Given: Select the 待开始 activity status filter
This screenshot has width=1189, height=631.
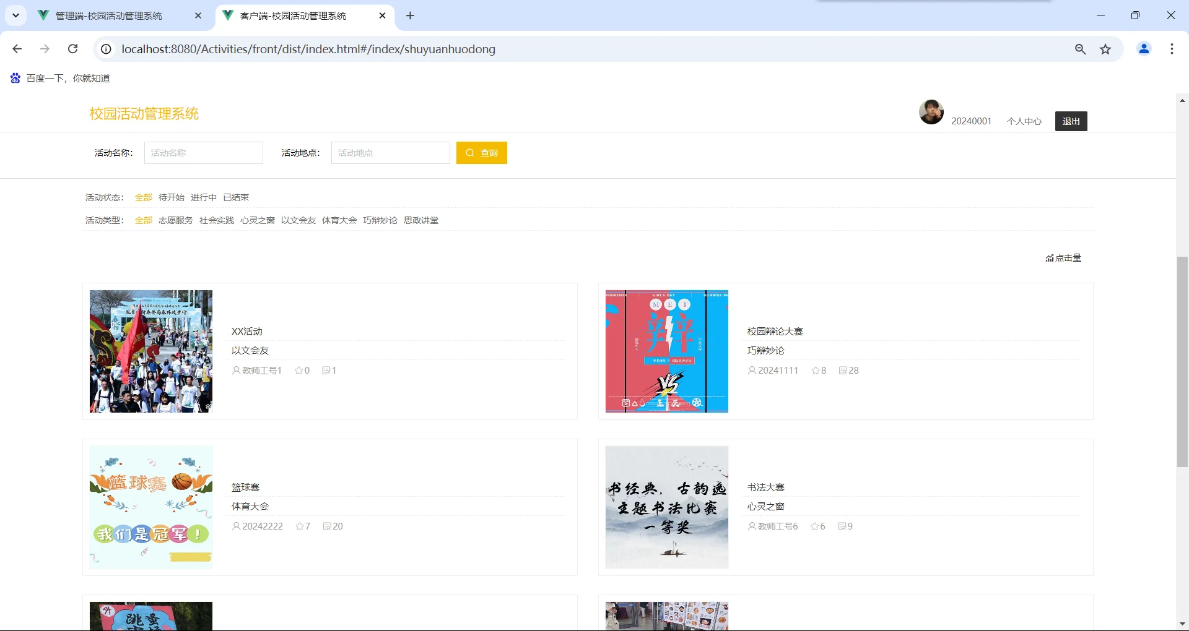Looking at the screenshot, I should (170, 197).
